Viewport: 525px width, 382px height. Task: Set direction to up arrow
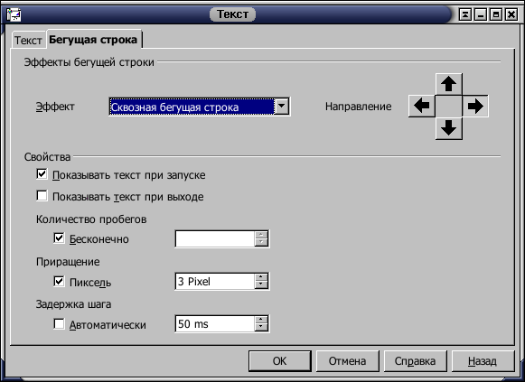click(x=449, y=84)
